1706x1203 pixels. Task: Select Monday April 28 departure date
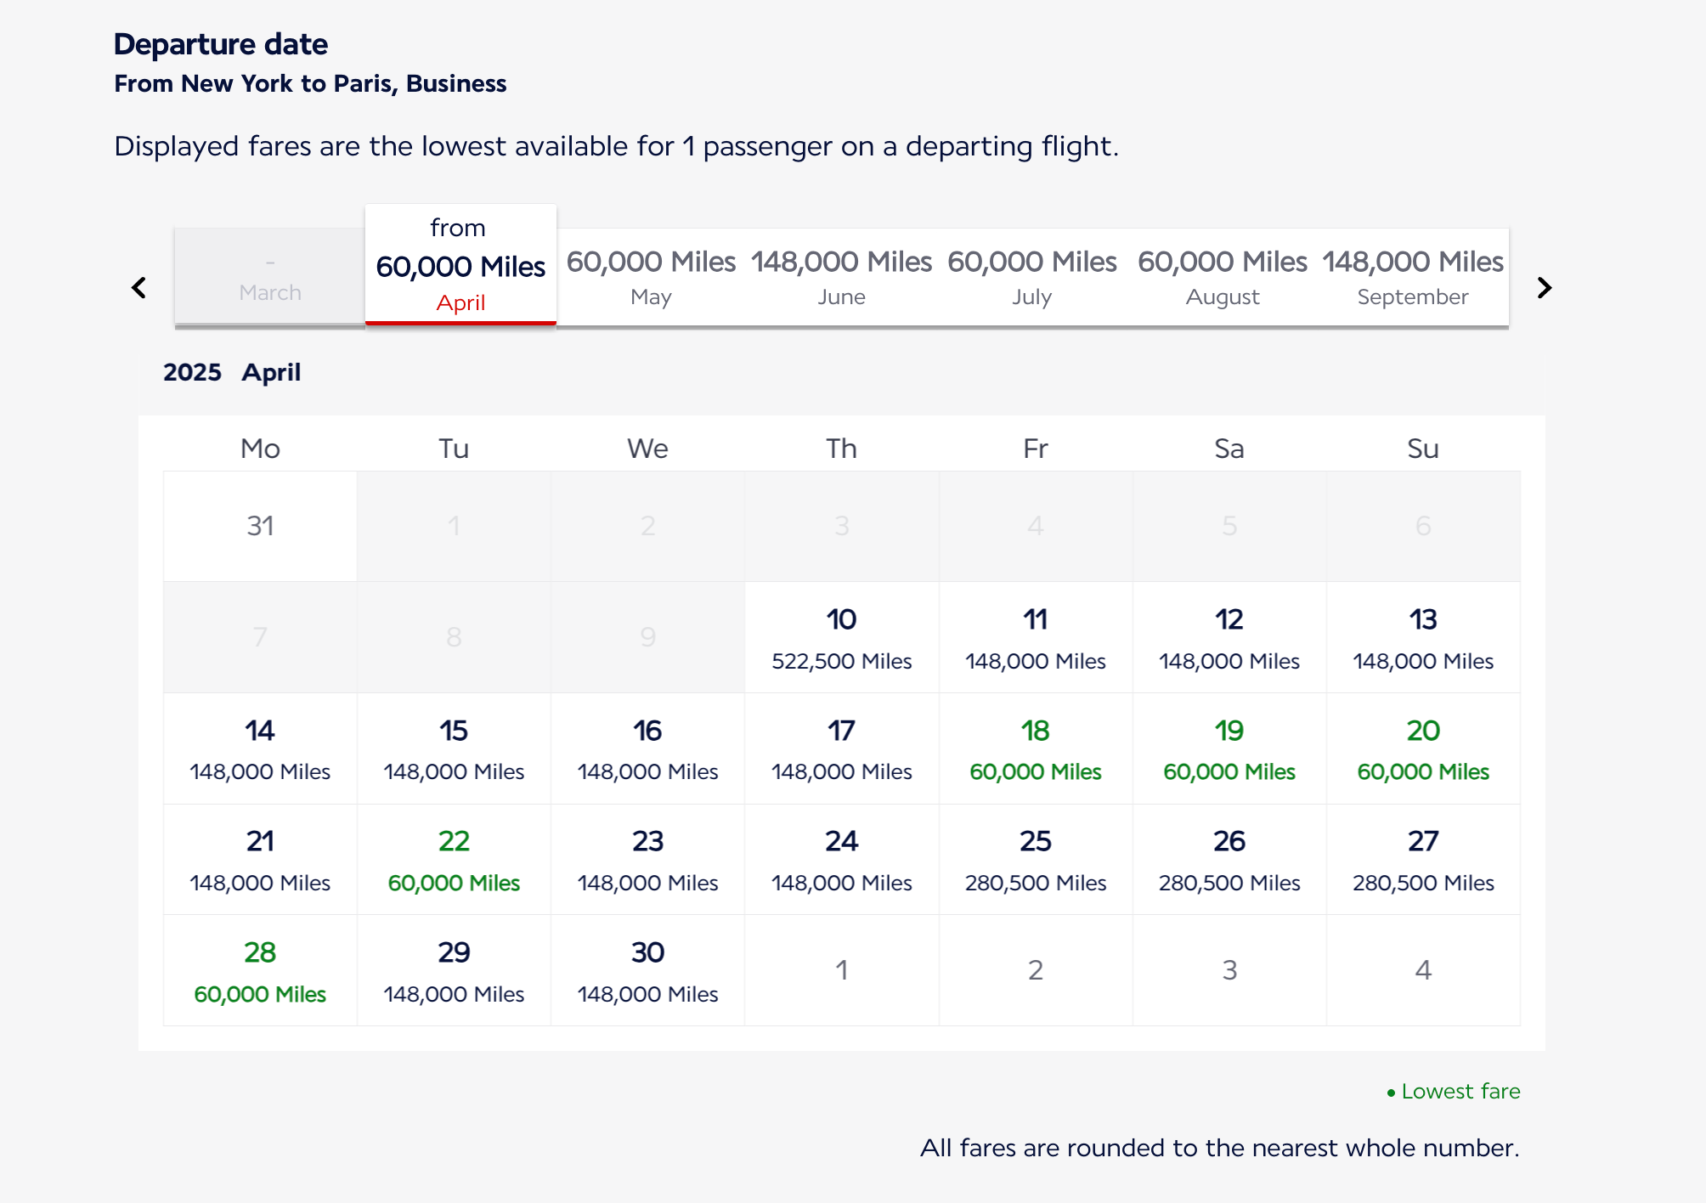click(x=260, y=971)
